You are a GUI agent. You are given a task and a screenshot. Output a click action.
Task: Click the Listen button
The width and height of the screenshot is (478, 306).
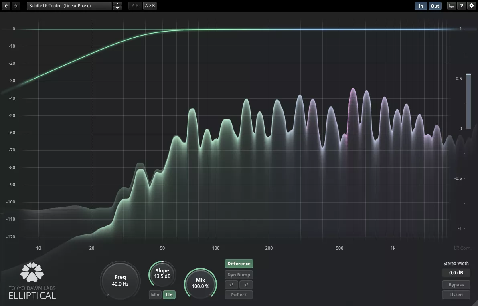pos(456,295)
